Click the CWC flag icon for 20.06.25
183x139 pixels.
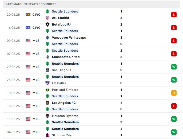coord(28,15)
